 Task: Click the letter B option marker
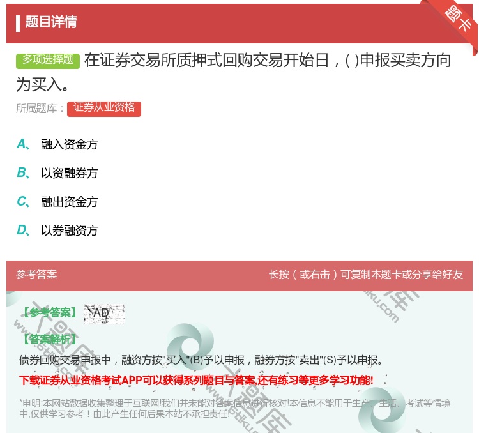(x=22, y=173)
